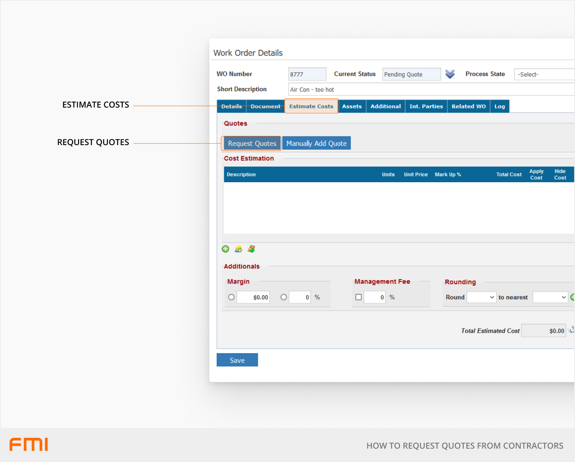Expand the 'to nearest' rounding dropdown
Screen dimensions: 575x462
(550, 297)
